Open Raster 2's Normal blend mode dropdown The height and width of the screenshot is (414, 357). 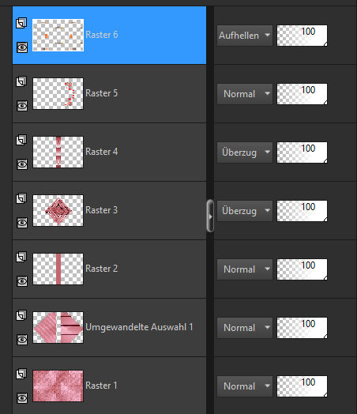pyautogui.click(x=245, y=269)
